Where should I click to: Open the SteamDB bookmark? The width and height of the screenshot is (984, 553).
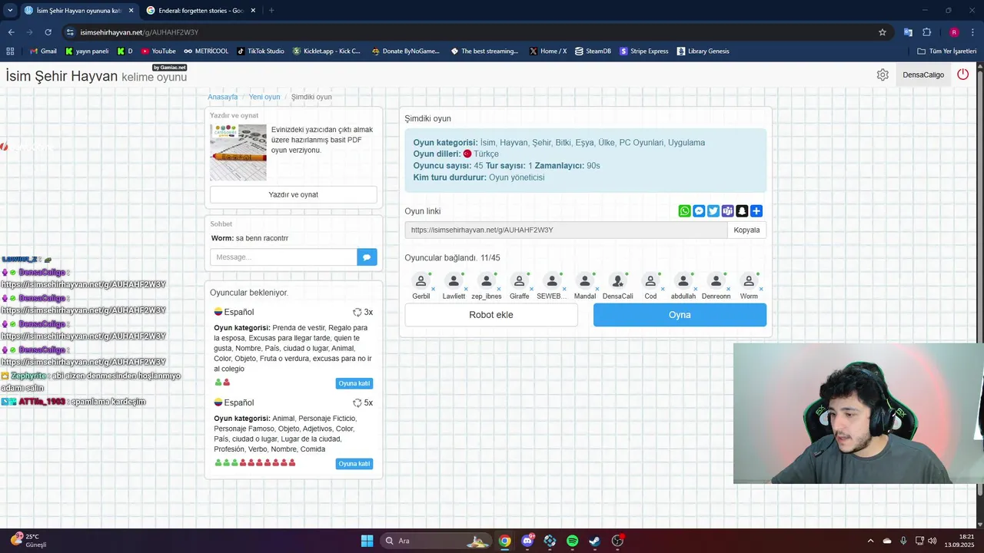593,51
